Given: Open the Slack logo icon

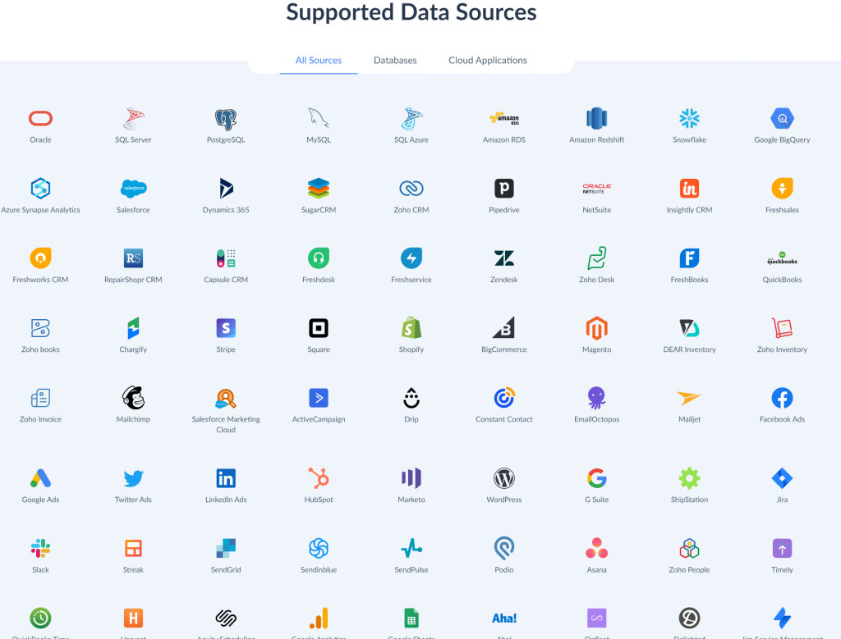Looking at the screenshot, I should [x=40, y=548].
